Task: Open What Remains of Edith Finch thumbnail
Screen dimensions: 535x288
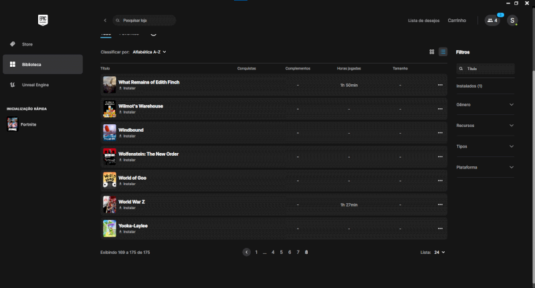Action: click(x=110, y=85)
